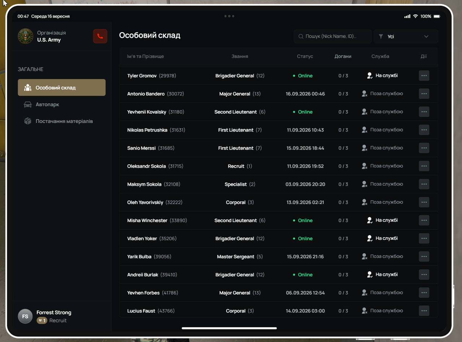
Task: Open the Особовий склад sidebar section
Action: 62,87
